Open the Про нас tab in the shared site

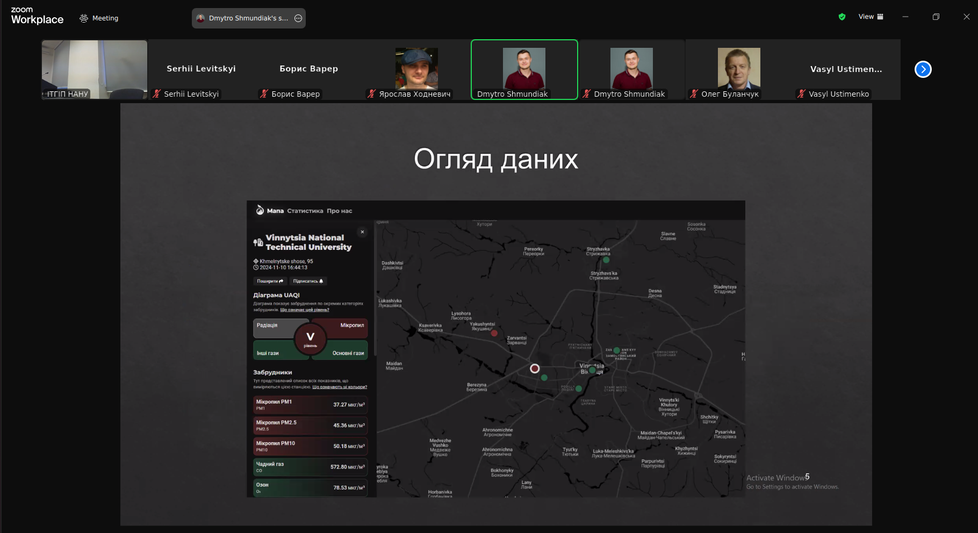click(x=340, y=211)
